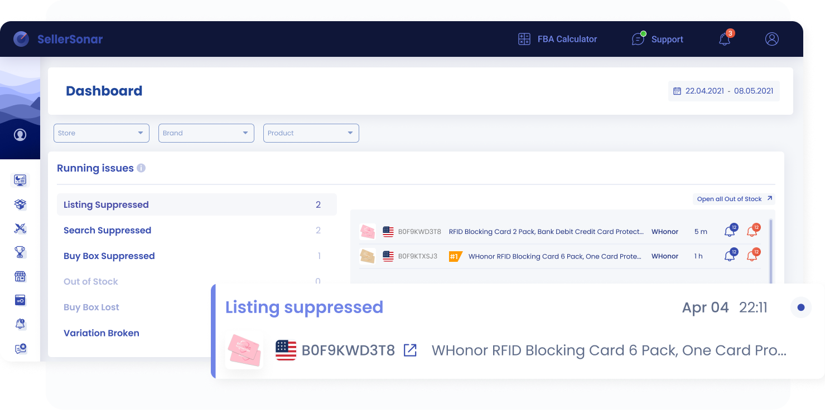Select the trophy icon in sidebar
The image size is (825, 410).
tap(21, 252)
